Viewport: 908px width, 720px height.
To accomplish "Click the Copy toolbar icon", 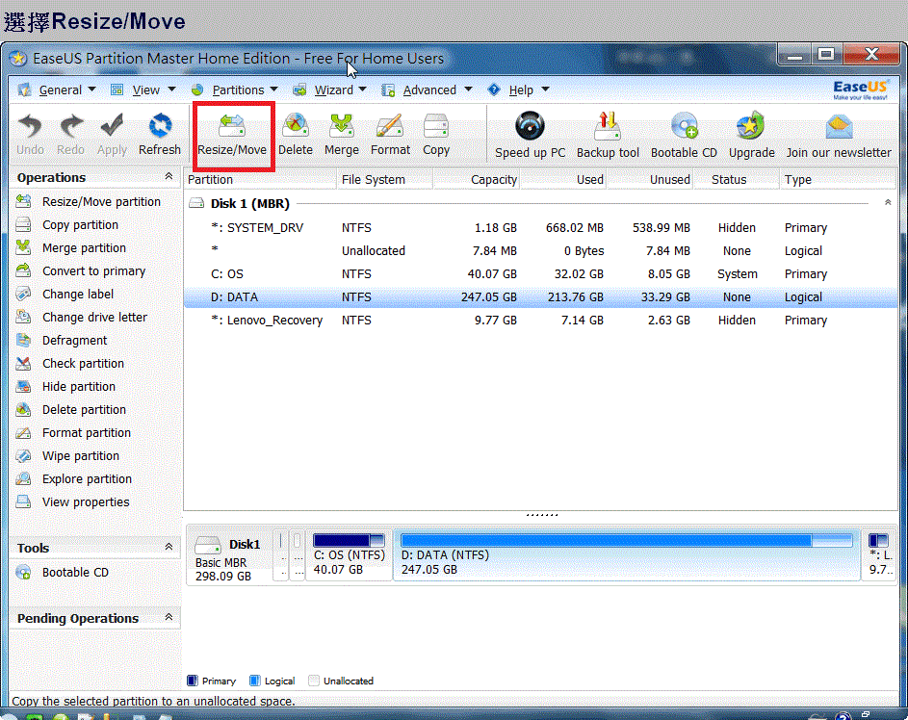I will tap(436, 134).
